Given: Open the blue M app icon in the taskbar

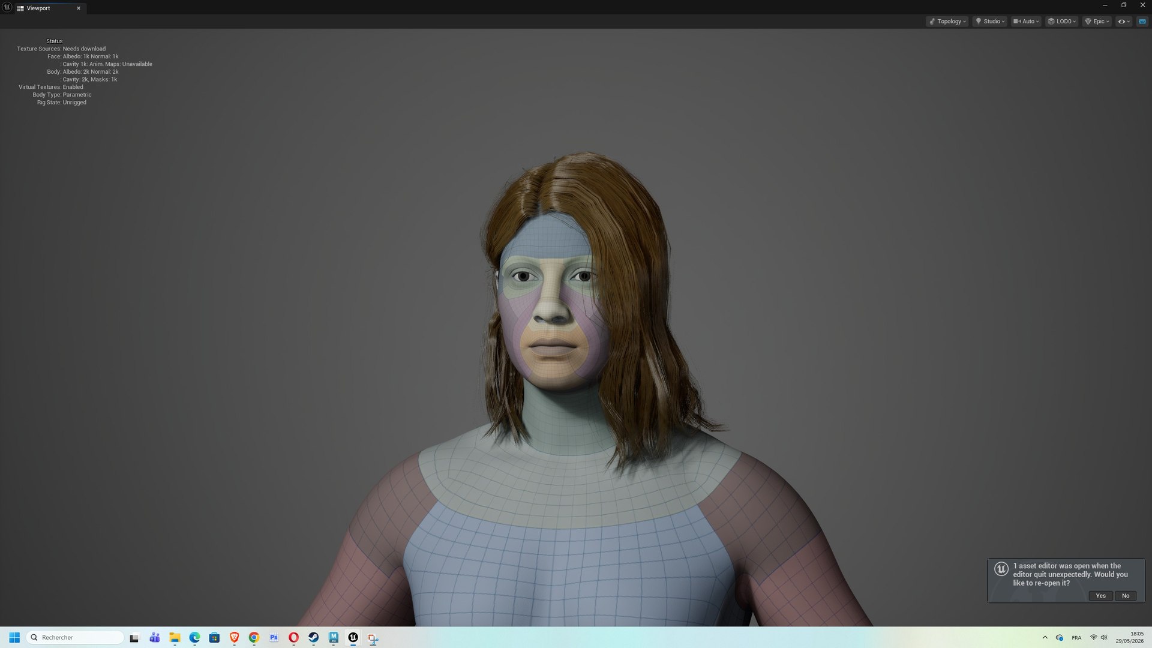Looking at the screenshot, I should [x=334, y=637].
